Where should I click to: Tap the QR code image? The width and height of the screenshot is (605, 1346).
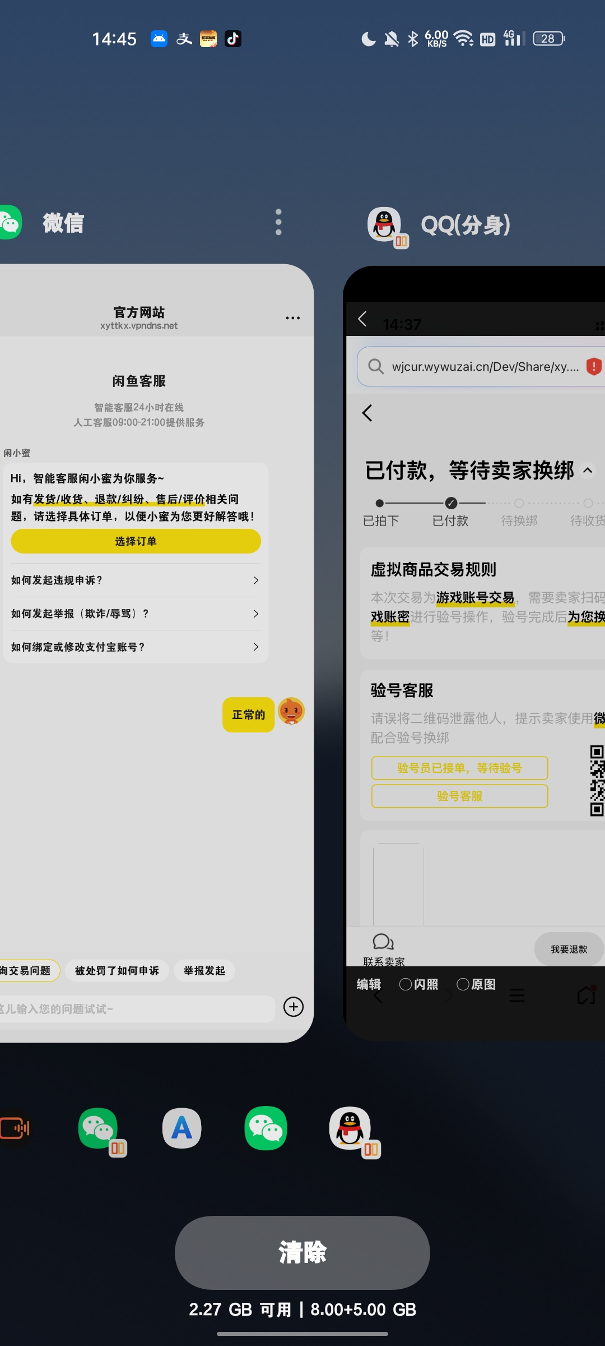coord(597,781)
